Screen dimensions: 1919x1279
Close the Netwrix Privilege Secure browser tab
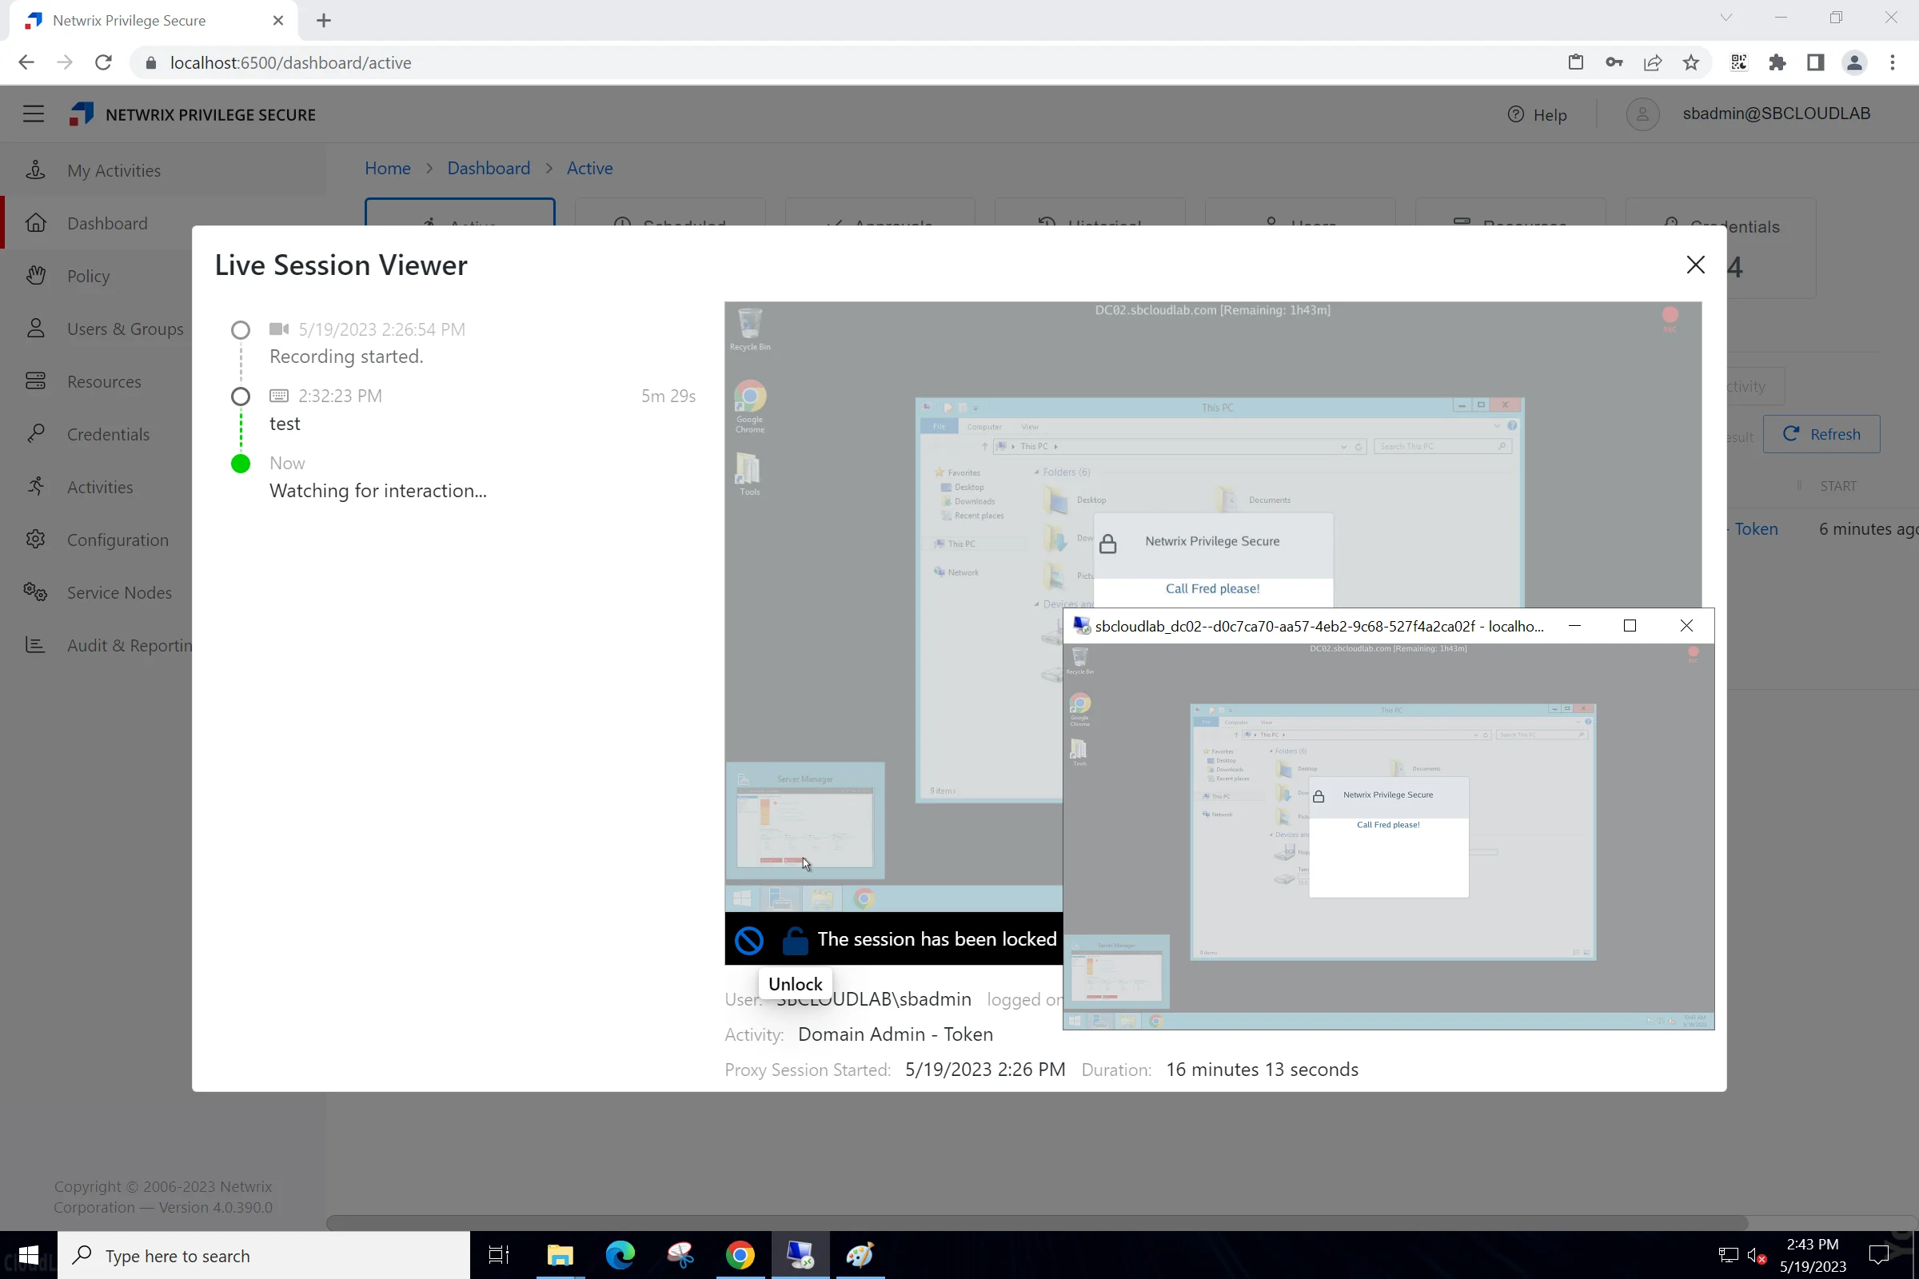pos(278,21)
